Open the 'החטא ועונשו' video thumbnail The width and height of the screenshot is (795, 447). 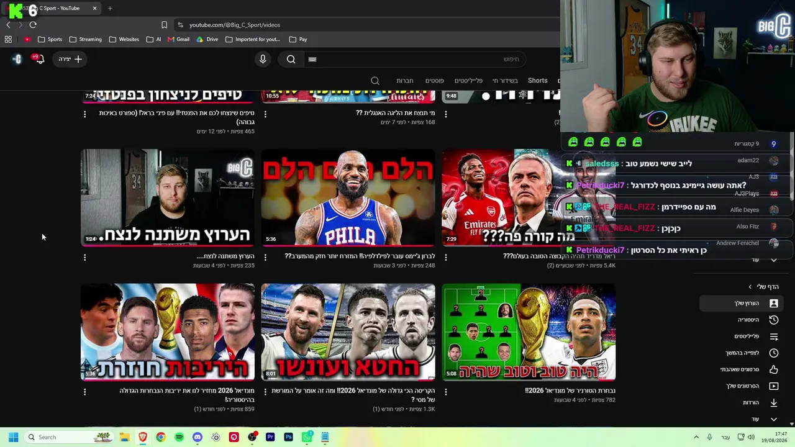(348, 332)
